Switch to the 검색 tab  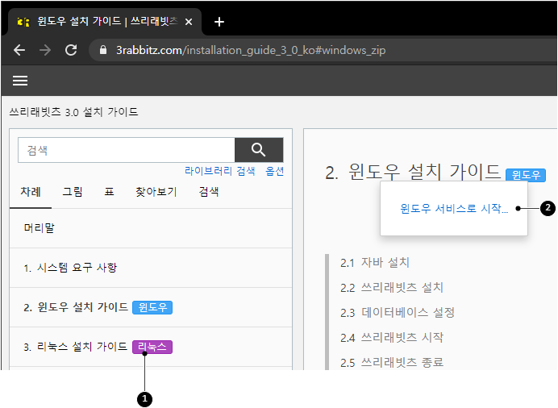(x=209, y=192)
